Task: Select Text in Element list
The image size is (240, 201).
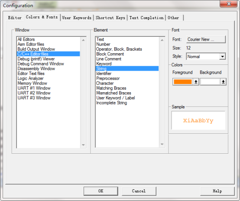Action: 127,39
